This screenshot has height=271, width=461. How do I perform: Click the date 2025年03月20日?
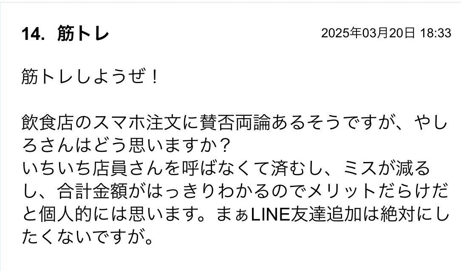(x=368, y=33)
